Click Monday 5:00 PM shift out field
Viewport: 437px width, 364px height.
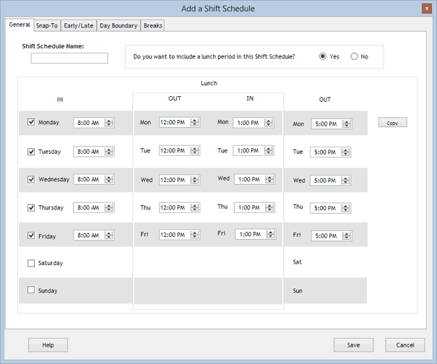(332, 124)
